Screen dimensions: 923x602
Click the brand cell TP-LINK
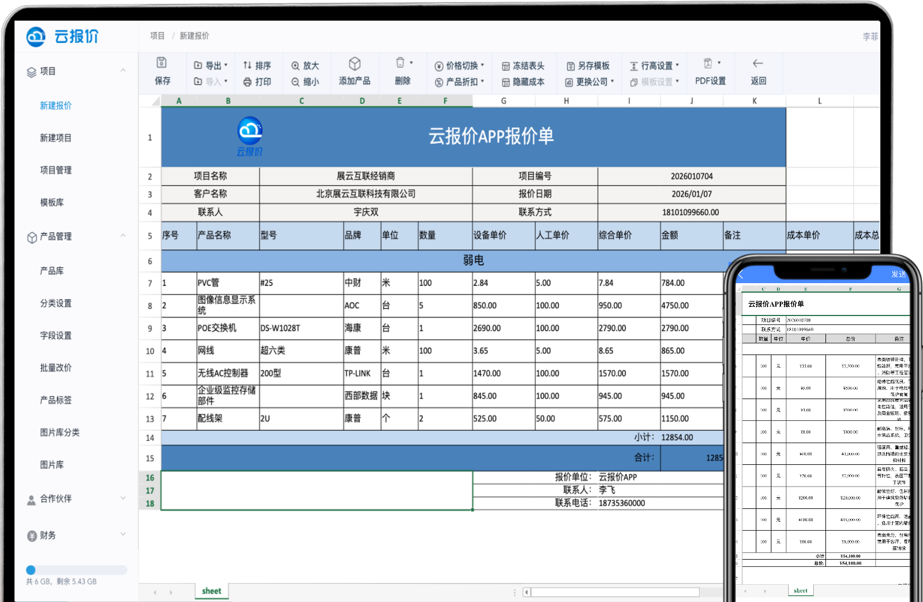click(362, 373)
